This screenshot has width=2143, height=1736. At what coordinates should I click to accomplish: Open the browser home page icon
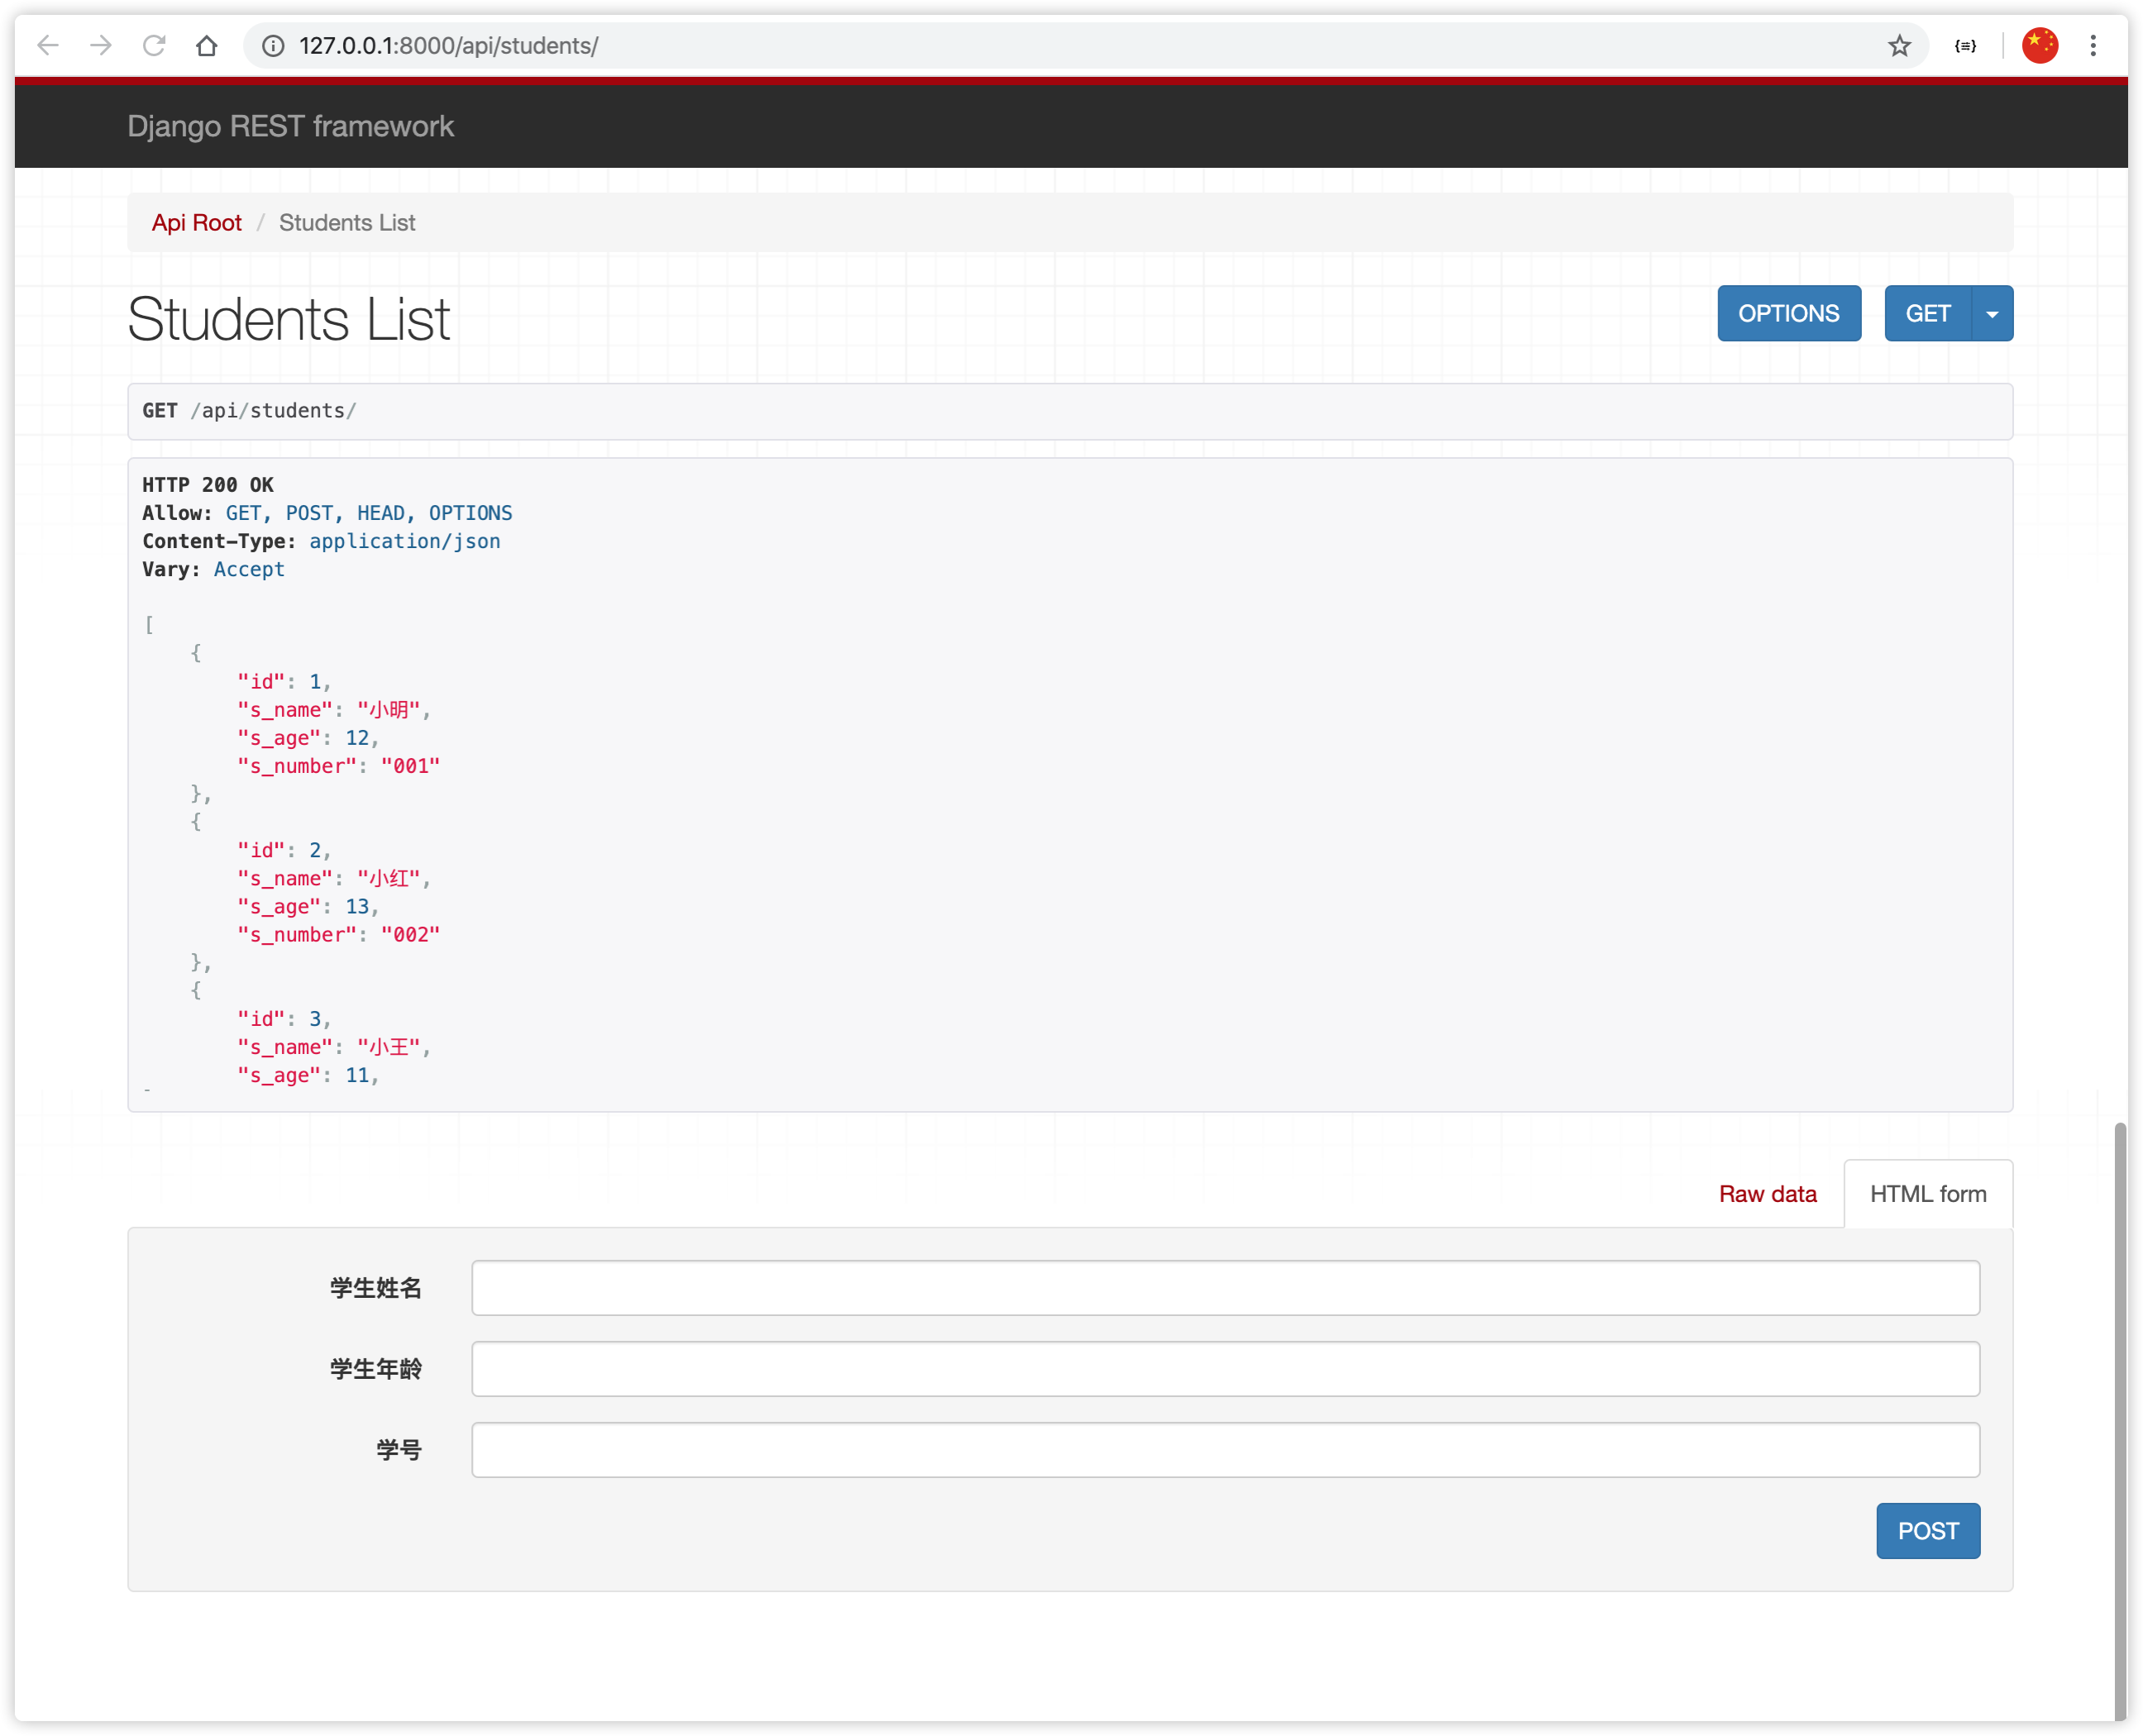[206, 45]
